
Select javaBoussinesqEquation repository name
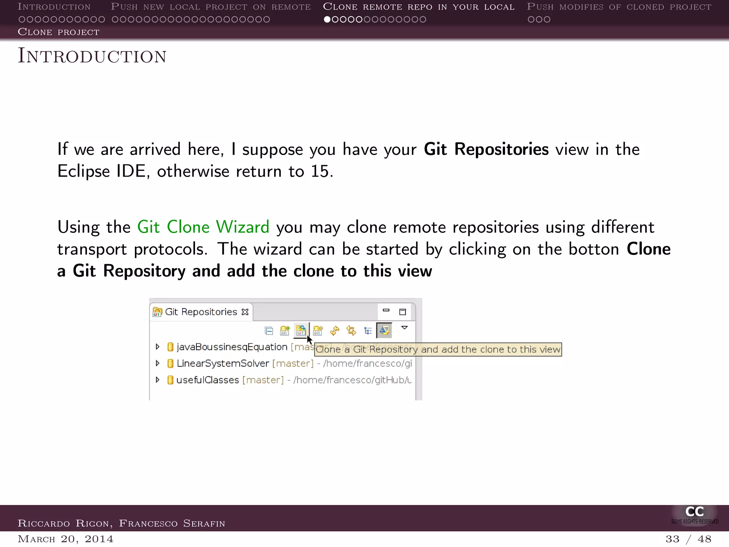point(232,347)
